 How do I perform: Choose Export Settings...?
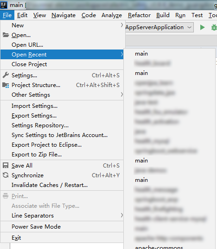click(62, 116)
